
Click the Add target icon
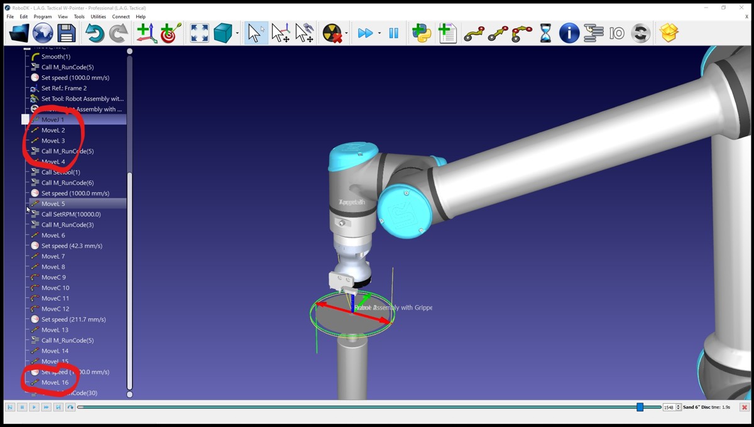tap(170, 33)
